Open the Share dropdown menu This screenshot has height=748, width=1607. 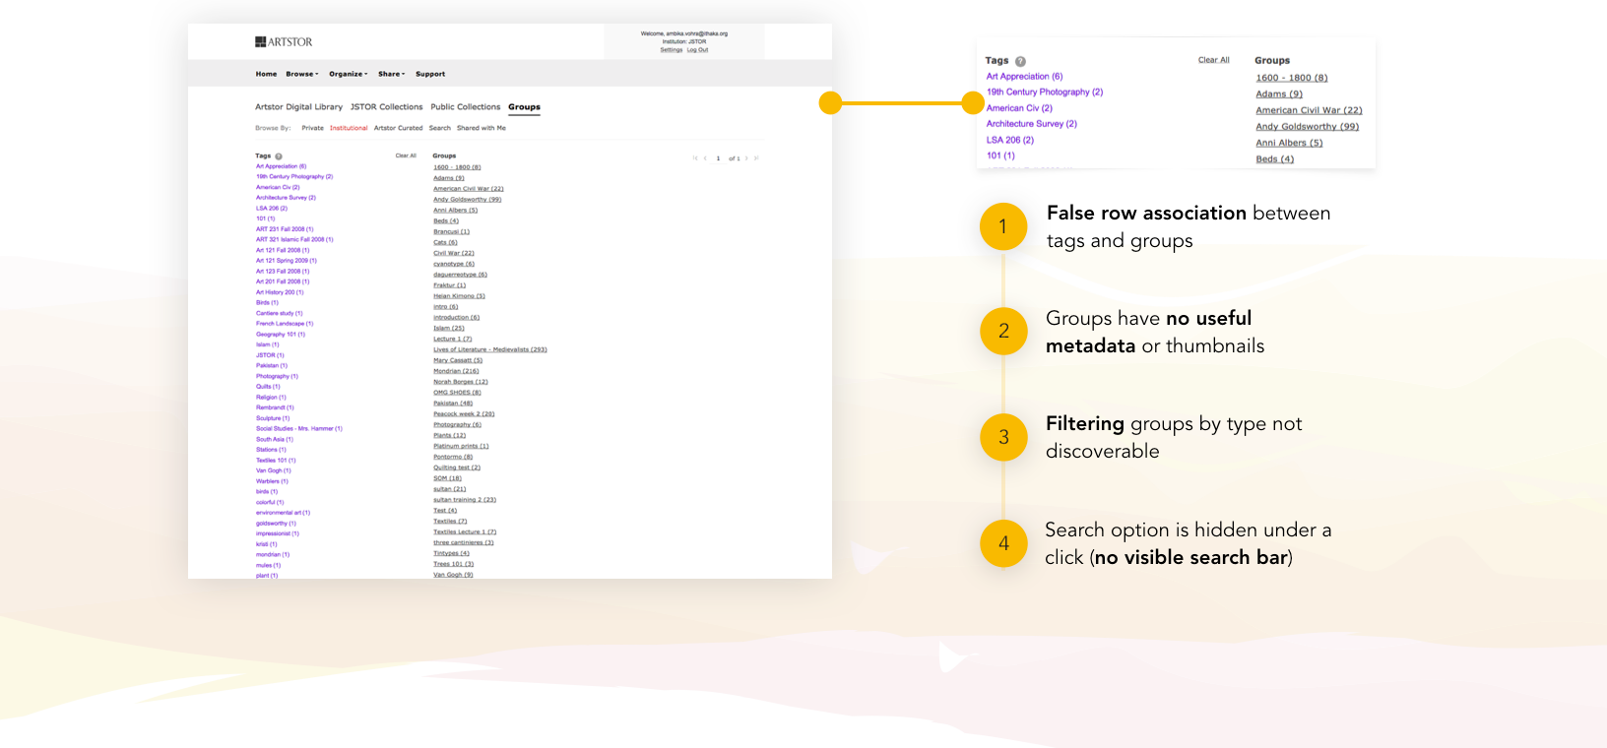tap(392, 74)
